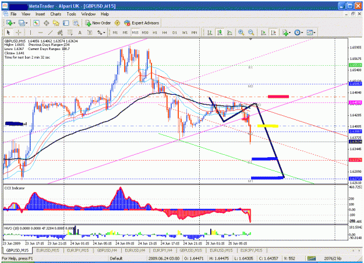
Task: Click the Default profile status text
Action: [116, 258]
